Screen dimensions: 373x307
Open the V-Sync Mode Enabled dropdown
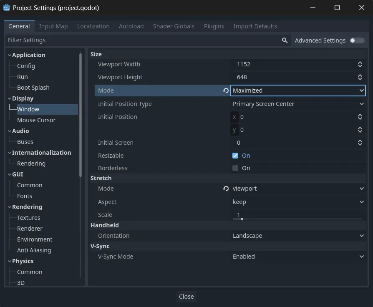298,257
